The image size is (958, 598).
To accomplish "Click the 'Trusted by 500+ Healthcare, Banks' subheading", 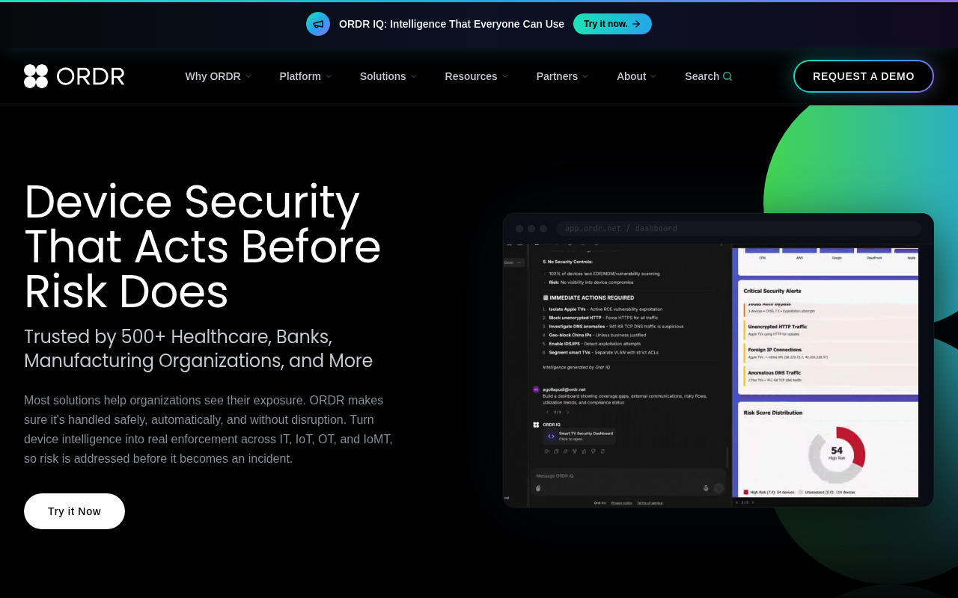I will 198,348.
